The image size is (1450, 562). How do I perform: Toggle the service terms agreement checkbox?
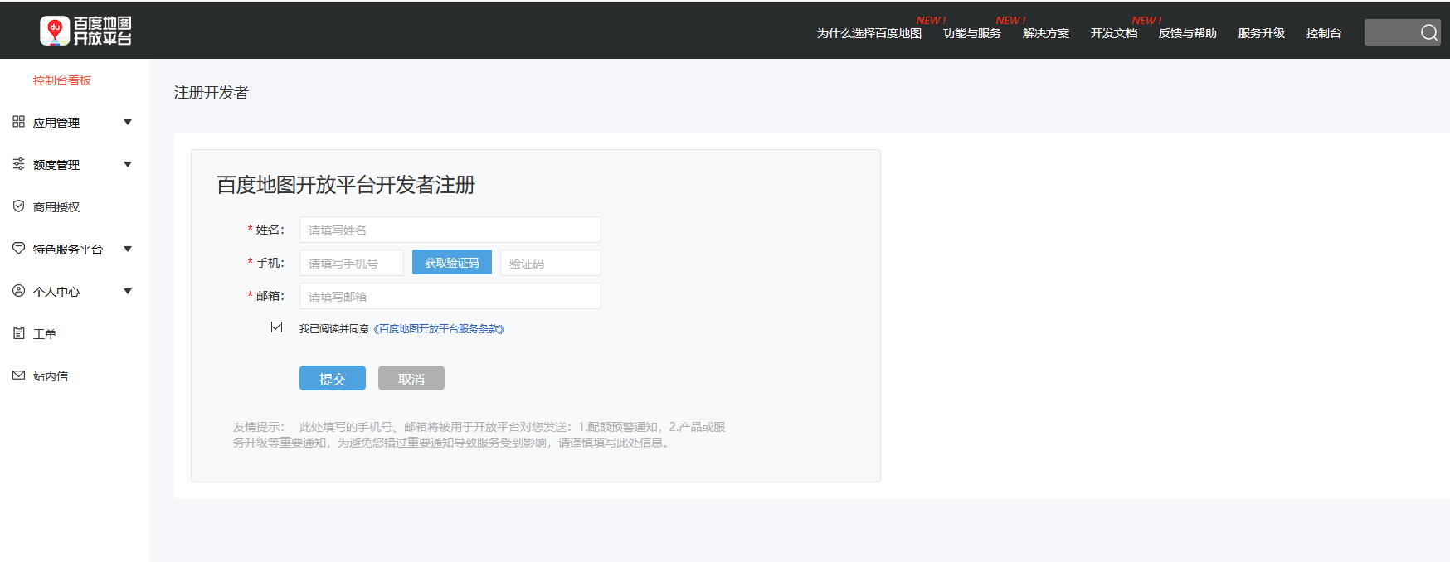pos(276,327)
